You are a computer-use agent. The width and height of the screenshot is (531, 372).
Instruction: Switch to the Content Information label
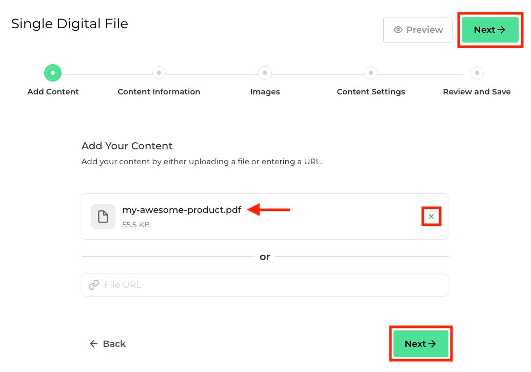point(159,92)
